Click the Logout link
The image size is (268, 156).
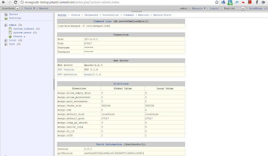(x=214, y=8)
